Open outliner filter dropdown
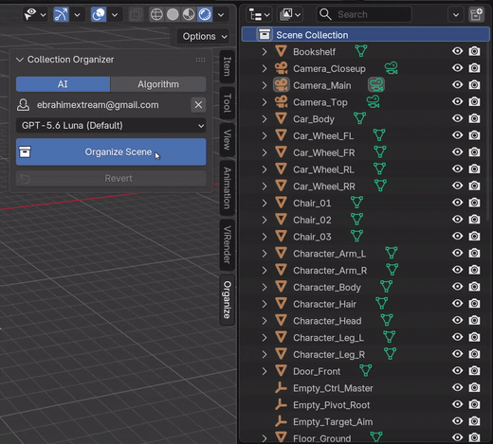The image size is (493, 444). click(456, 14)
